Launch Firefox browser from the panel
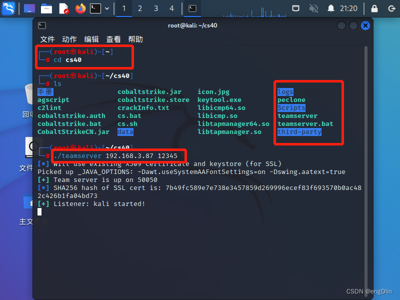 click(x=80, y=8)
